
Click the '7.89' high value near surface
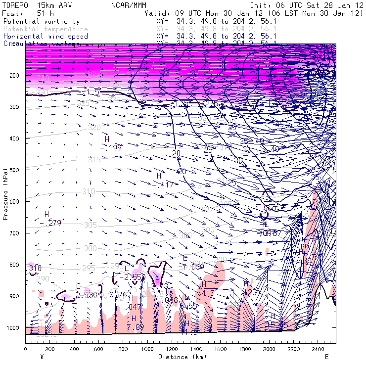click(x=136, y=327)
